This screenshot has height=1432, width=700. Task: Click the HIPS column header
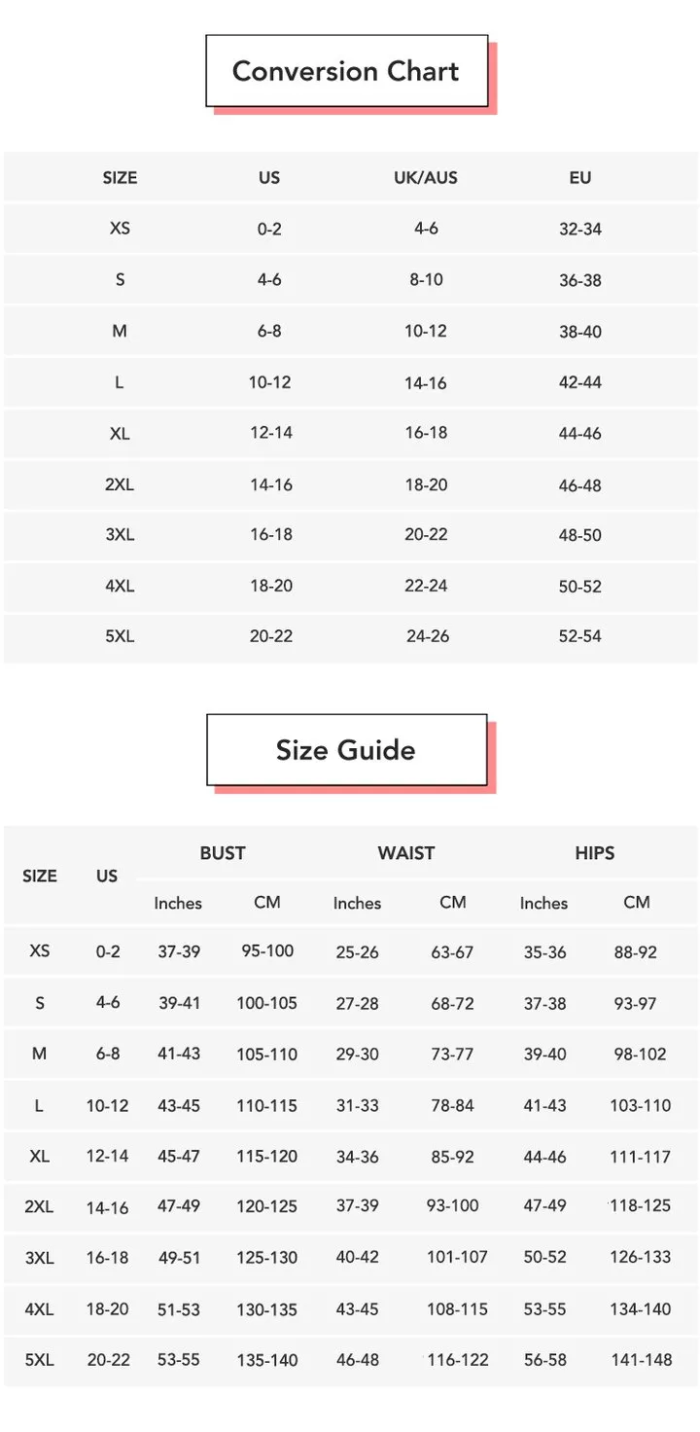[595, 853]
